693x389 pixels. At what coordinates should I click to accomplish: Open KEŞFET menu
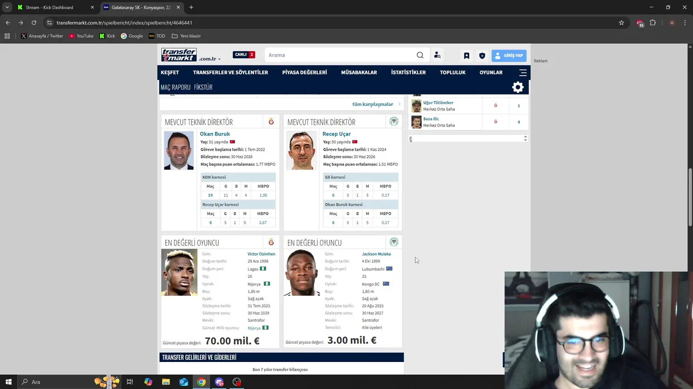tap(169, 72)
